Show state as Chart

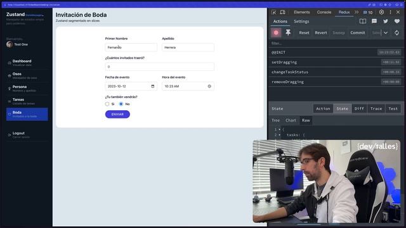(291, 120)
